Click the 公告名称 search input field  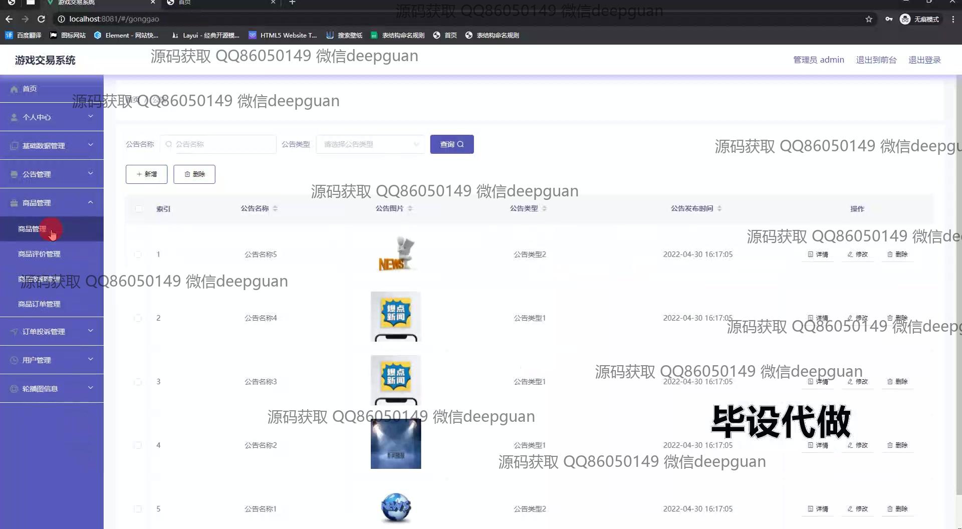click(x=223, y=144)
